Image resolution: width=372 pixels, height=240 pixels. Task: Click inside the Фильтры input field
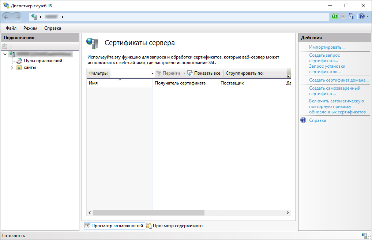[x=130, y=74]
